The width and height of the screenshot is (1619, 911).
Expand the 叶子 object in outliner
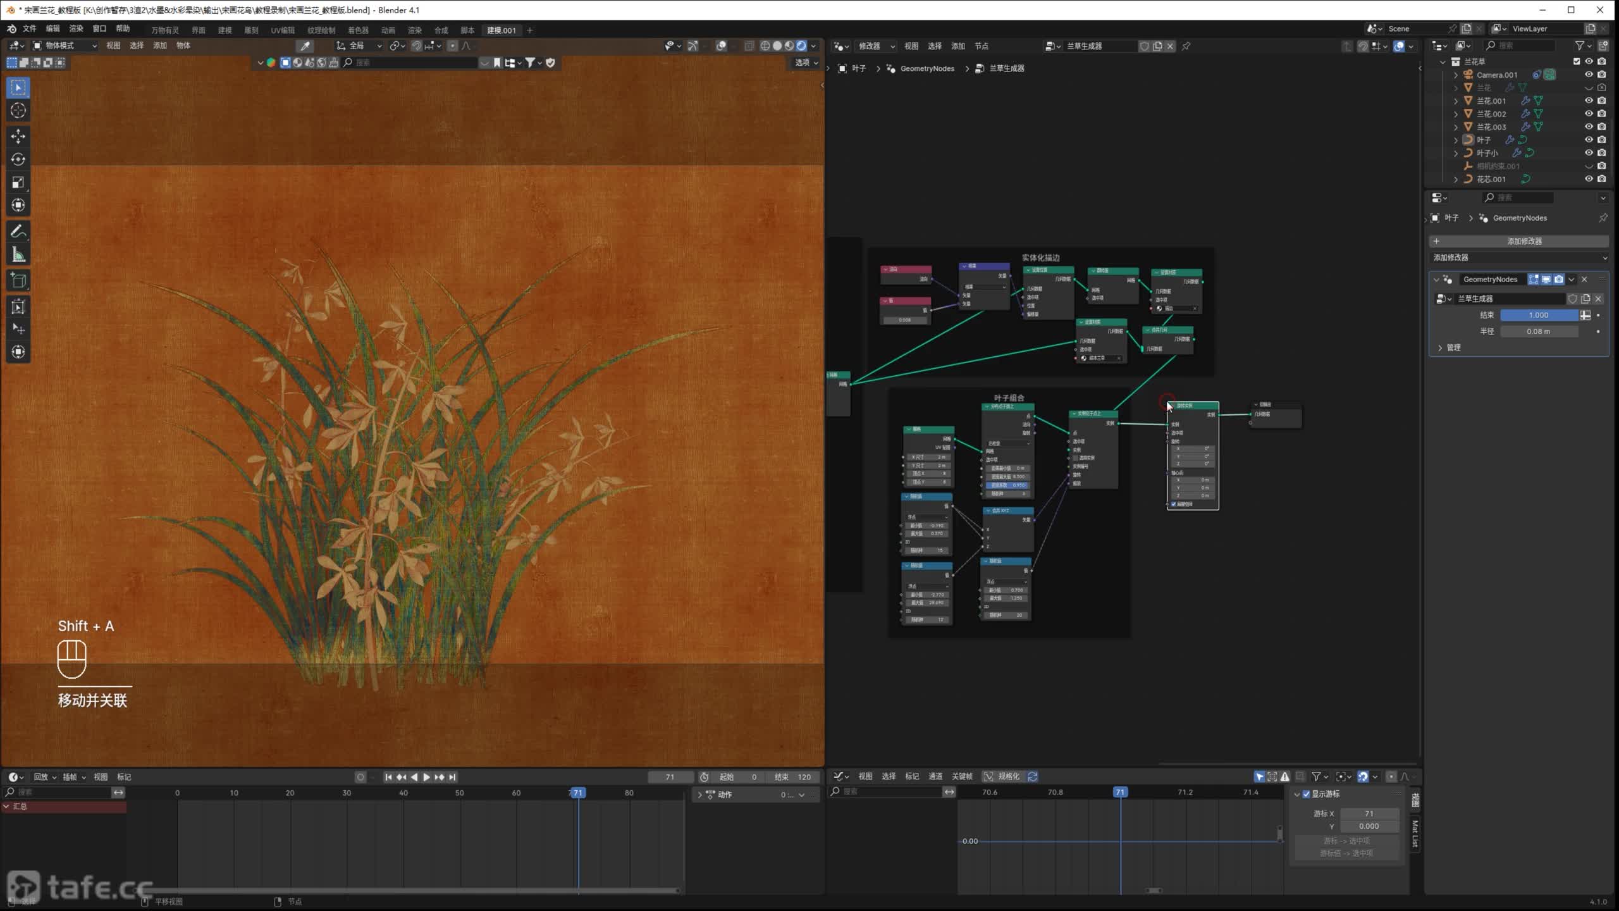point(1456,140)
